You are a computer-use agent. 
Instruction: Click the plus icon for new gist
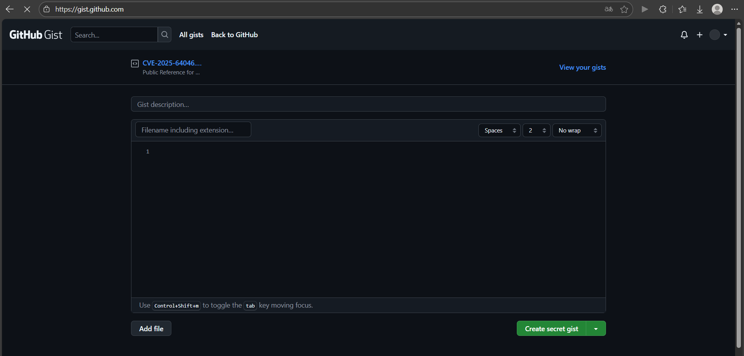coord(699,35)
